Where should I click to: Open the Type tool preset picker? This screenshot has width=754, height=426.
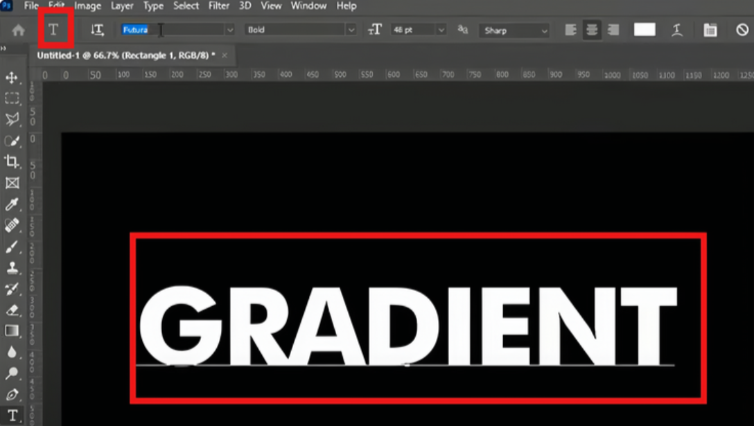[54, 30]
